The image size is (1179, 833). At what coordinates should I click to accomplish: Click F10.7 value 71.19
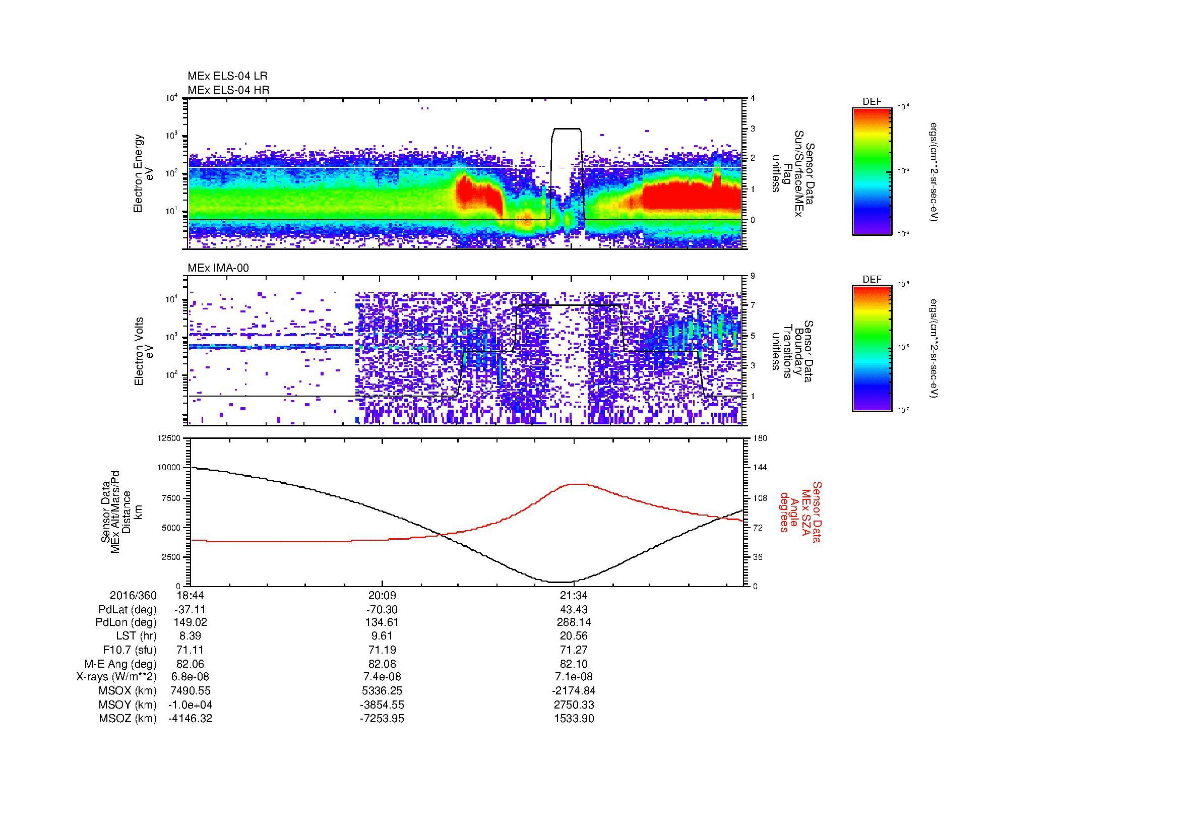[x=382, y=650]
